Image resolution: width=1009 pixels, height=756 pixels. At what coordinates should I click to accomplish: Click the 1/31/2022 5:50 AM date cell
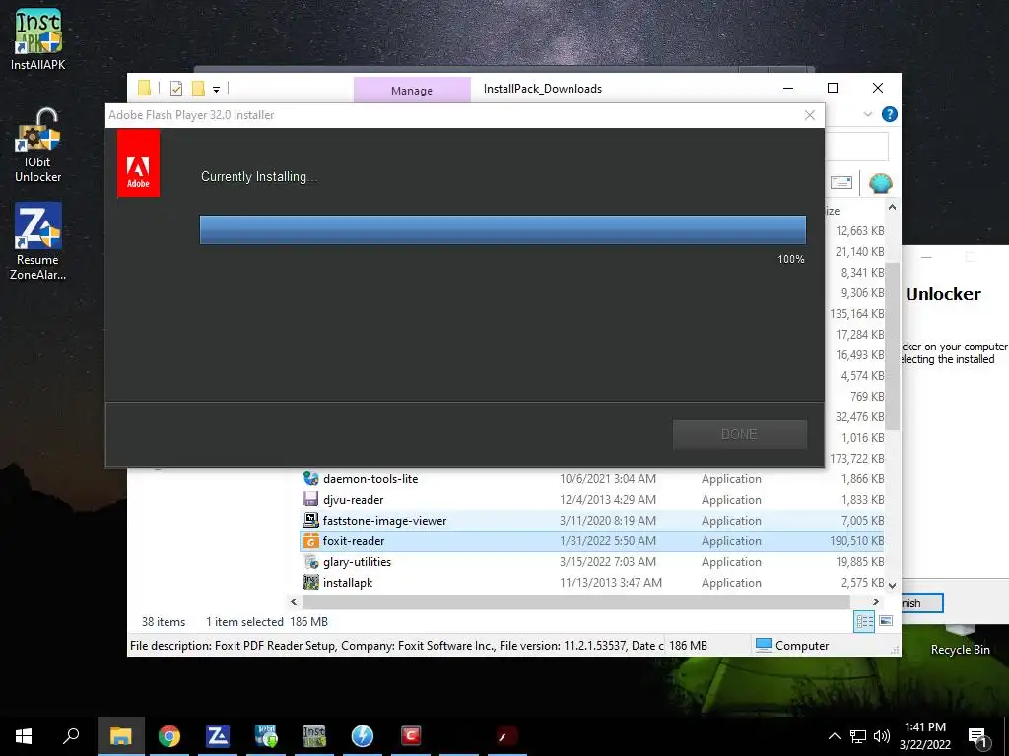(x=607, y=541)
